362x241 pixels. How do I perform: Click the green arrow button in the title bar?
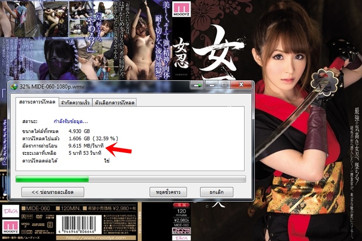coord(197,85)
